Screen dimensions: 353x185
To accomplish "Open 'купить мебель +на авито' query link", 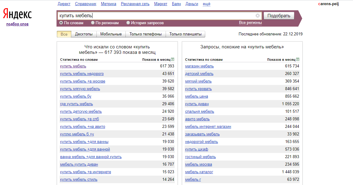I will click(83, 127).
